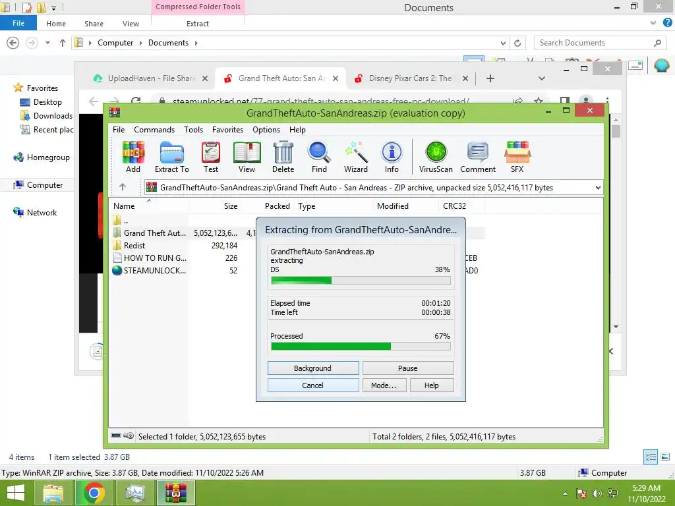The width and height of the screenshot is (675, 506).
Task: Open Extract tab under Compressed Folder Tools
Action: coord(198,24)
